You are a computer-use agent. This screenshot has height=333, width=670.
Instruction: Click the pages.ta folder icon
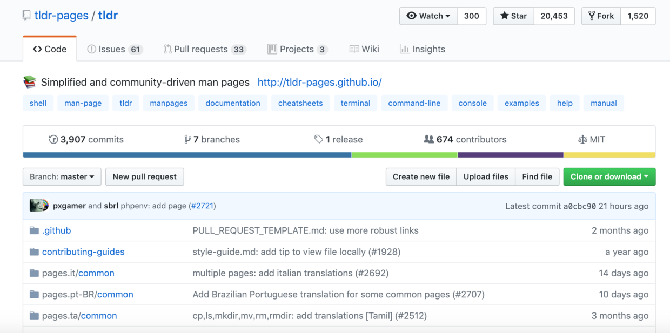(x=34, y=316)
